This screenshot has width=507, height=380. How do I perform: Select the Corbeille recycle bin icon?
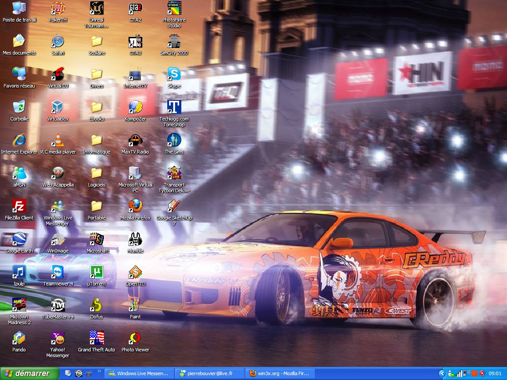(x=19, y=107)
